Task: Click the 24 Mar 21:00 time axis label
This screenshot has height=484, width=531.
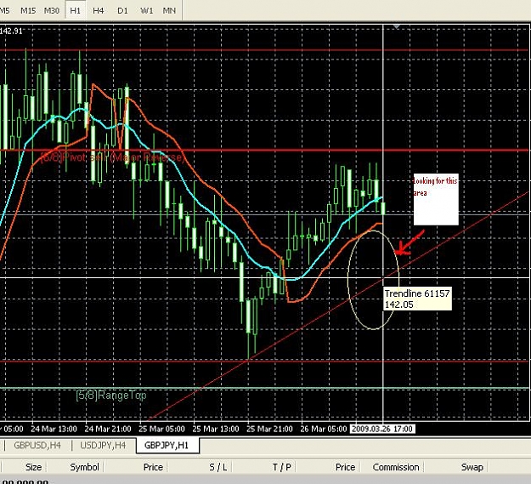Action: (108, 429)
